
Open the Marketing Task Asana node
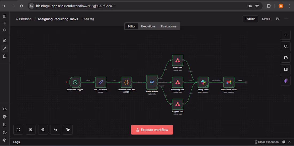(x=177, y=82)
